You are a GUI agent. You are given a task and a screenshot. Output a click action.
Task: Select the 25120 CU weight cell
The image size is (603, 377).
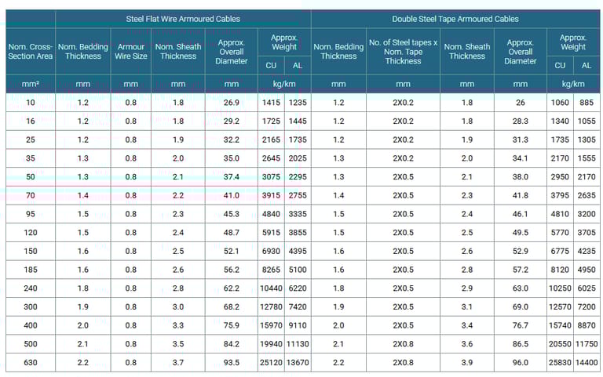click(270, 362)
